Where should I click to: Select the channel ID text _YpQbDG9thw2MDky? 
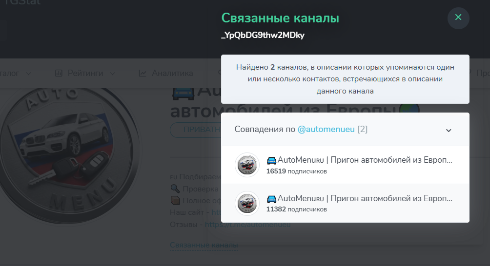(263, 35)
